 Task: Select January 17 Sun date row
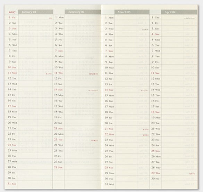[x=29, y=106]
